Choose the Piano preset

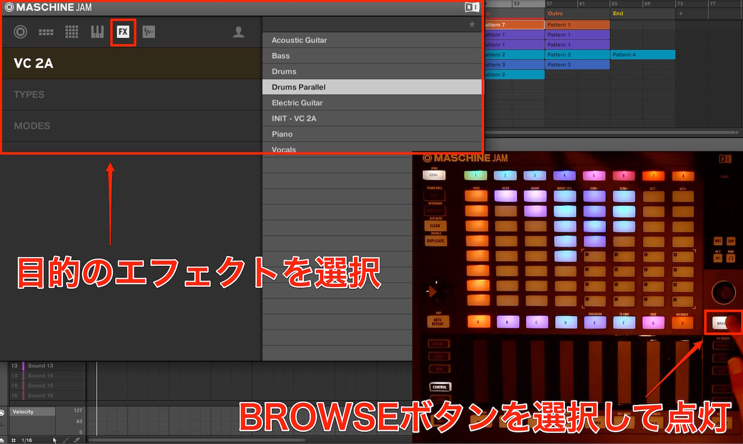coord(372,134)
